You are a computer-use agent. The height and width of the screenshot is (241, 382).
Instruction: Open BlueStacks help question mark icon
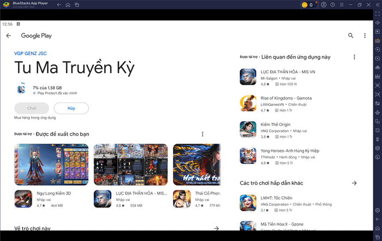pyautogui.click(x=332, y=4)
